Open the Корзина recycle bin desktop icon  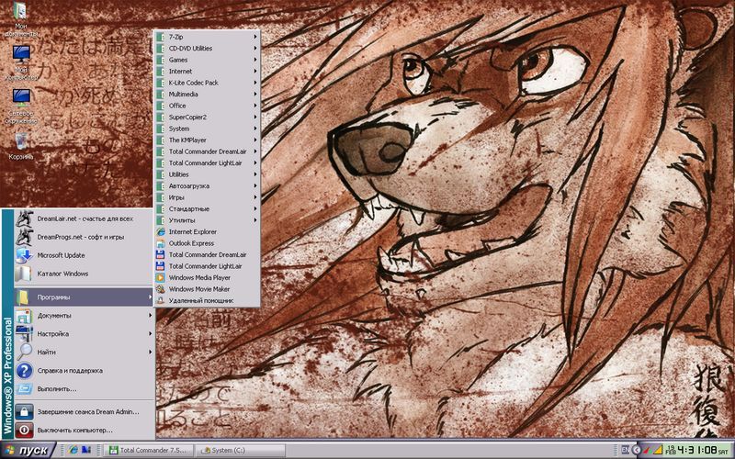pyautogui.click(x=20, y=141)
